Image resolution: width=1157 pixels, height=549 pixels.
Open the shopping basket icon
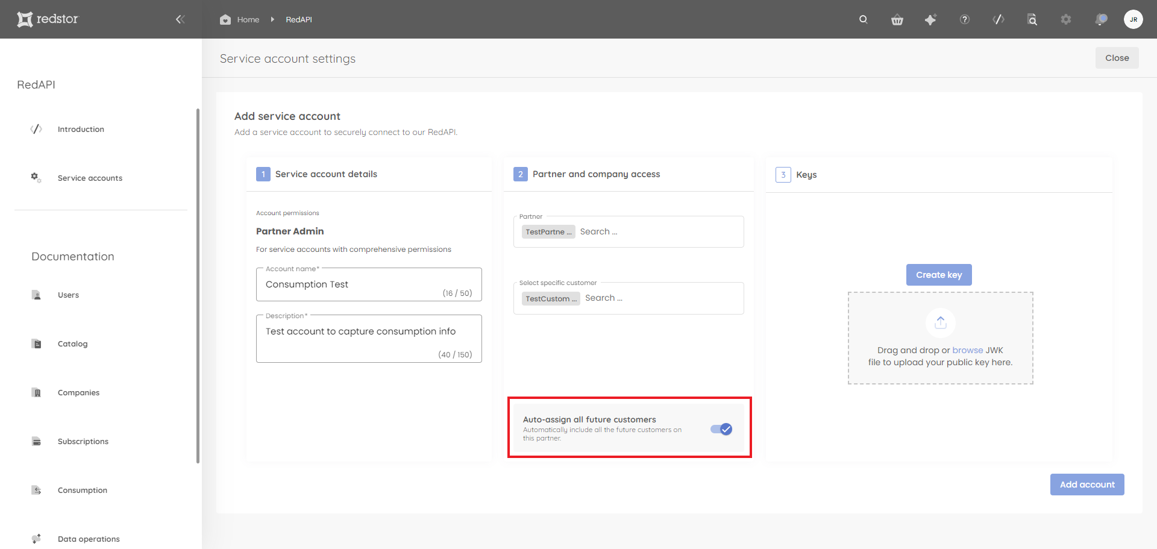(x=897, y=19)
